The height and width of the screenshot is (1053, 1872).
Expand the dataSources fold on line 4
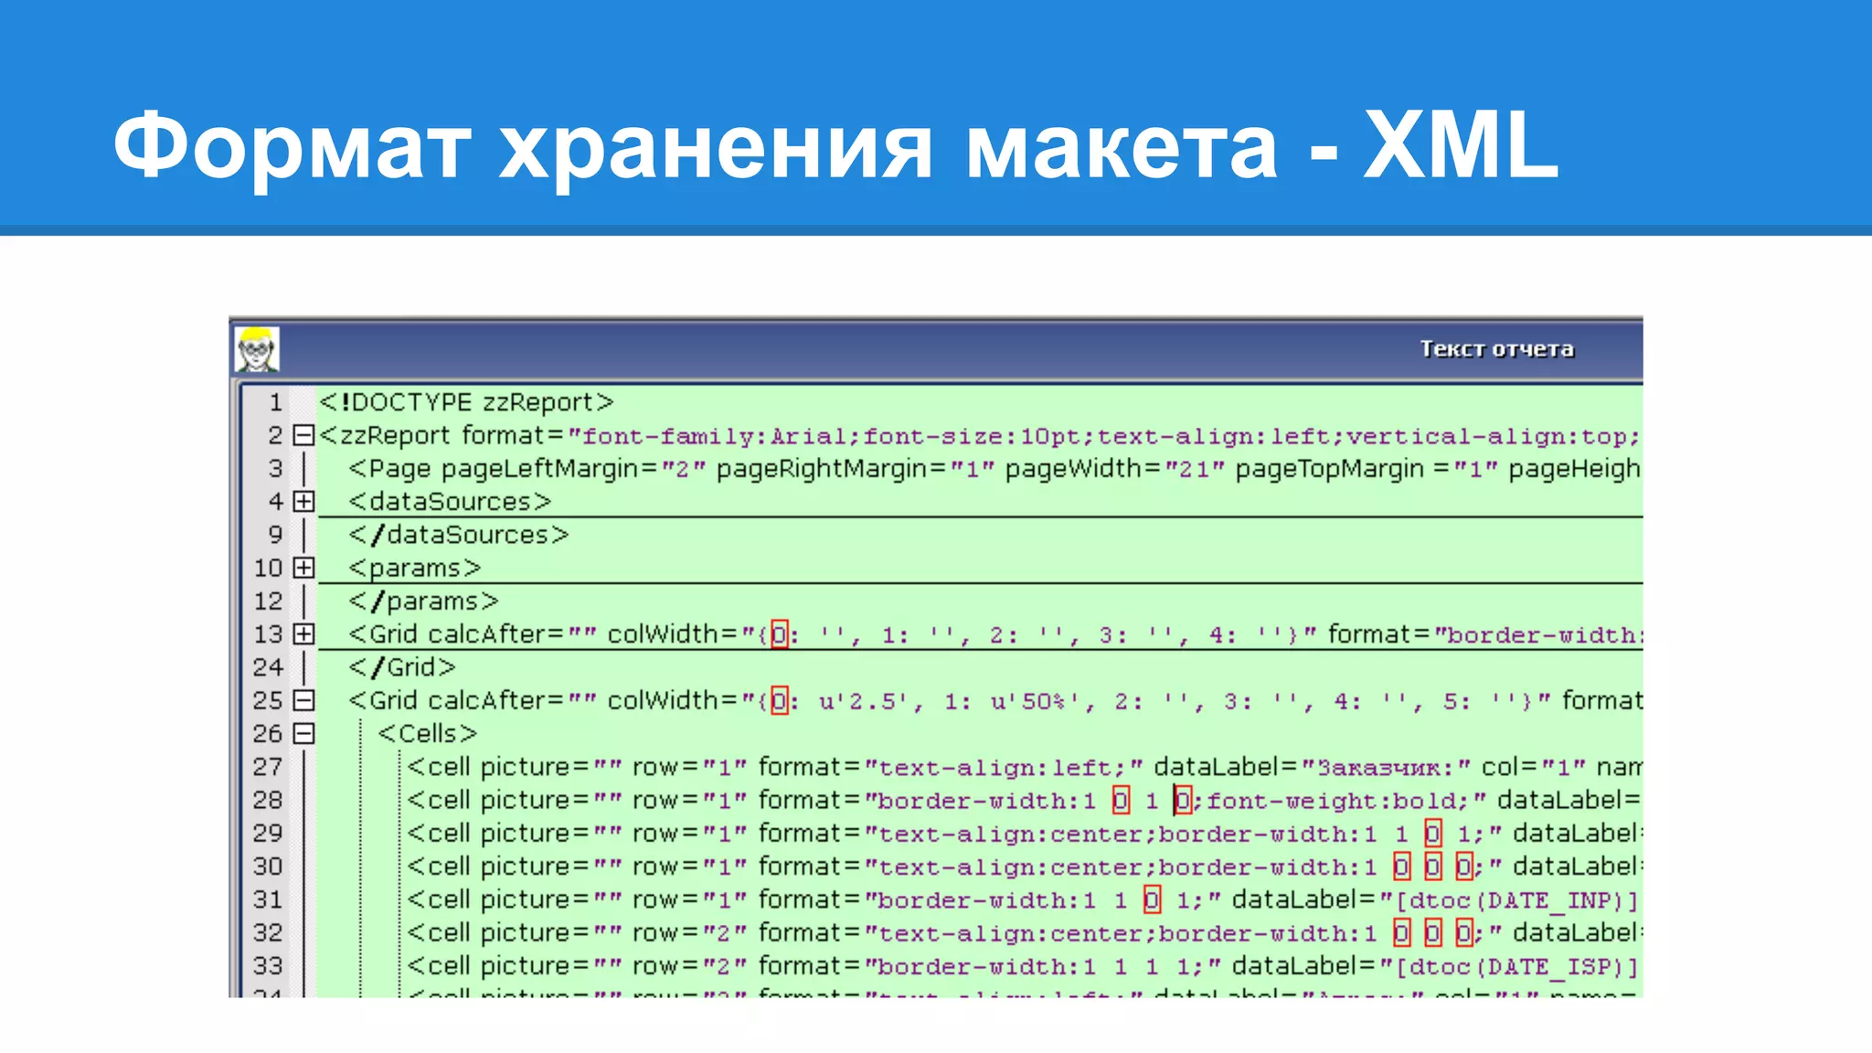303,502
